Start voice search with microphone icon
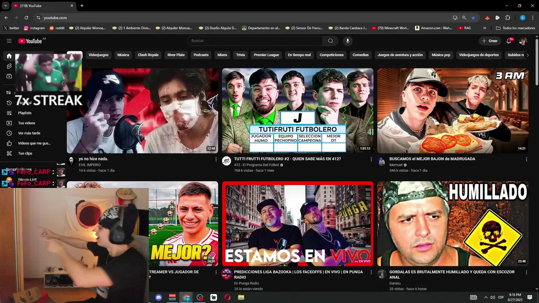The width and height of the screenshot is (539, 303). coord(347,41)
